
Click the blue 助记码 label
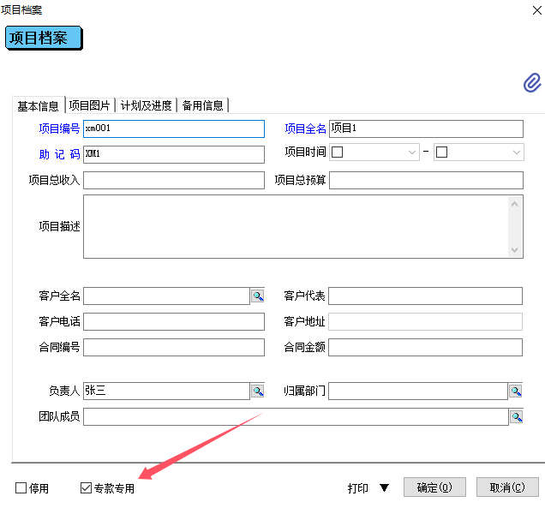(59, 154)
